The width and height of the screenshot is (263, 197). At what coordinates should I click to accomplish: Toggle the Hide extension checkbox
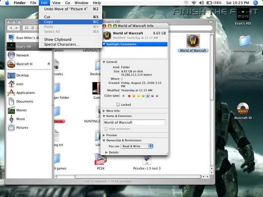coord(106,129)
